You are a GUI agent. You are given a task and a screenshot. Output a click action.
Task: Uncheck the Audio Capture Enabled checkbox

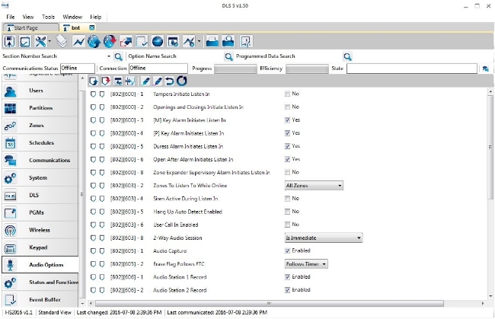[x=287, y=250]
